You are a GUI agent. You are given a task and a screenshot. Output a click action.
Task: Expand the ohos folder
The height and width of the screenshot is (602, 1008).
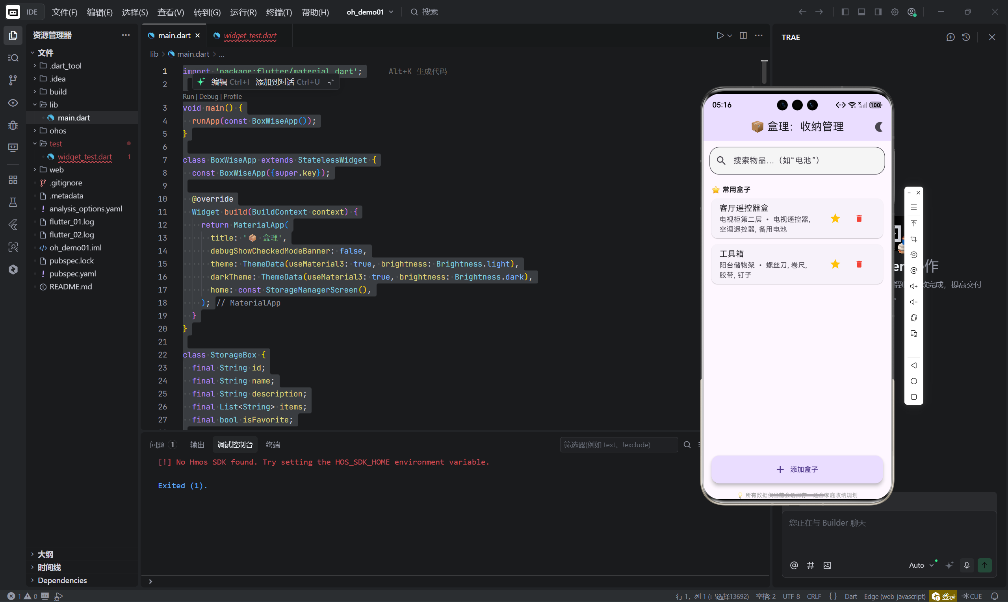[x=57, y=131]
